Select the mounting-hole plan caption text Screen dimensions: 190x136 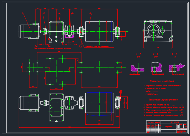[52, 49]
